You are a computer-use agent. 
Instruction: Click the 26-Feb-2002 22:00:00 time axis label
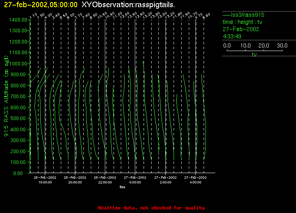click(105, 179)
